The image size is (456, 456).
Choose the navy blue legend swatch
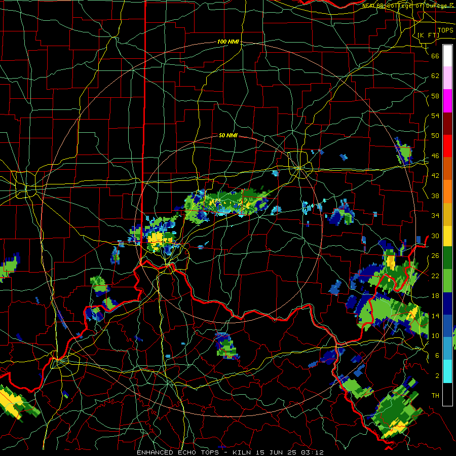click(447, 303)
